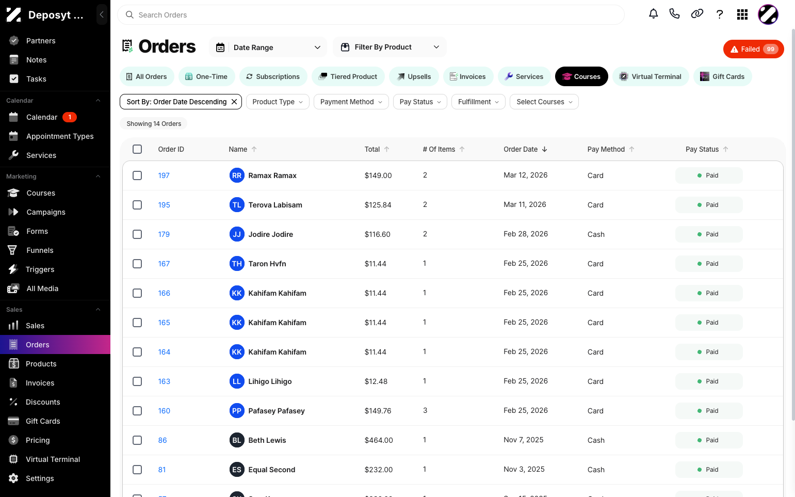The width and height of the screenshot is (795, 497).
Task: Open Pricing in the sidebar
Action: point(55,440)
